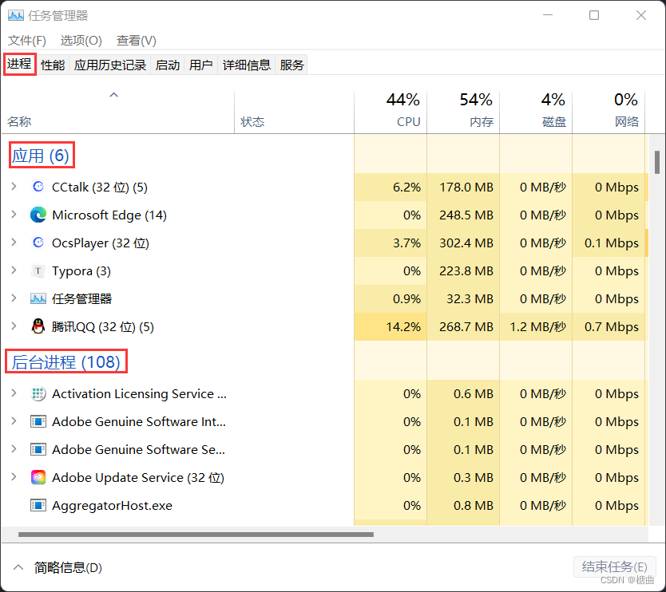Sort by the CPU column header
The height and width of the screenshot is (592, 666).
point(390,112)
